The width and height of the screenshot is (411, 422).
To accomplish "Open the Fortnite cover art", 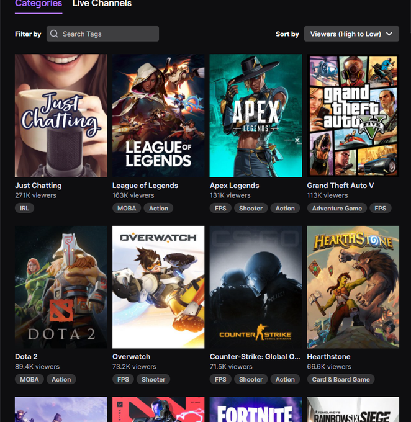I will pyautogui.click(x=256, y=410).
